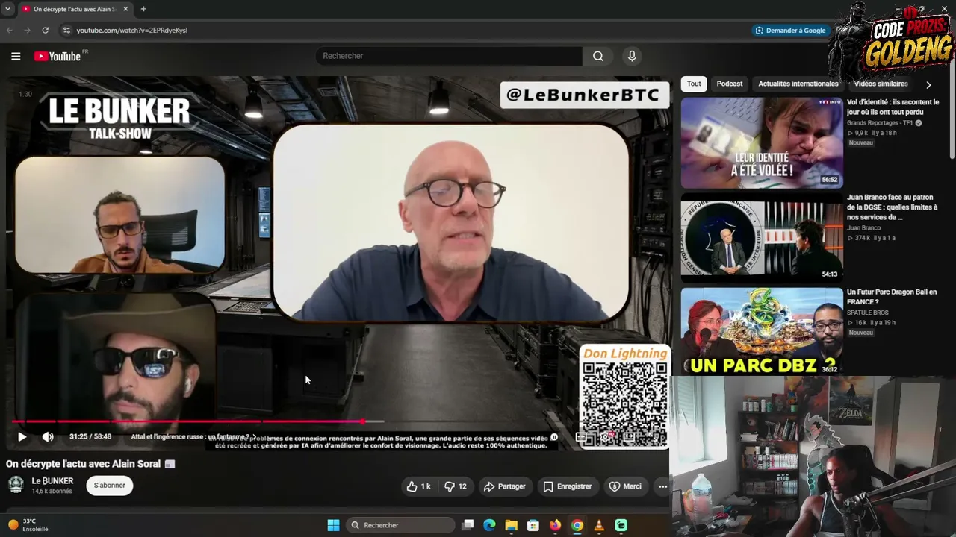The width and height of the screenshot is (956, 537).
Task: Open the Juan Branco DGSE video thumbnail
Action: point(762,238)
